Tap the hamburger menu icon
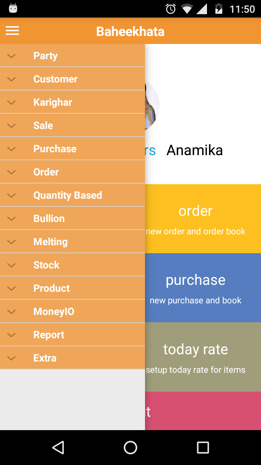The image size is (261, 465). [12, 31]
